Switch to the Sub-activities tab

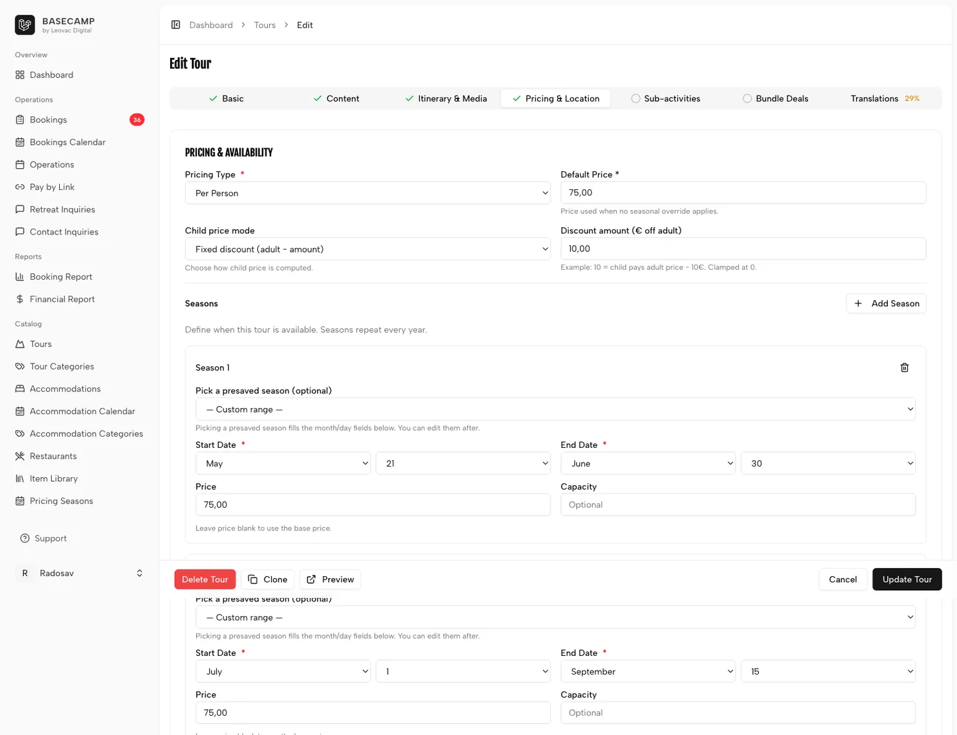665,98
